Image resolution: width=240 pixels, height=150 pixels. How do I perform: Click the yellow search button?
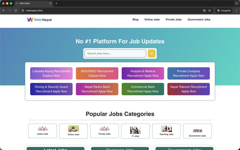click(x=152, y=53)
